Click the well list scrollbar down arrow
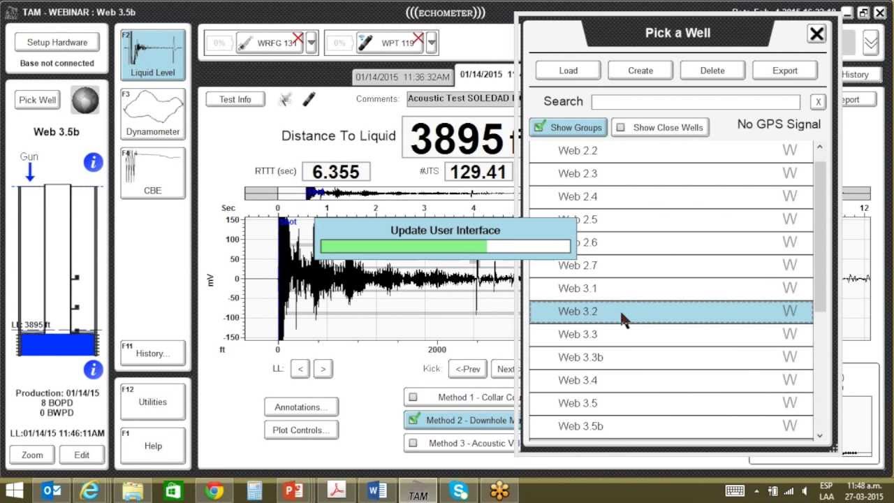This screenshot has height=503, width=894. coord(820,435)
